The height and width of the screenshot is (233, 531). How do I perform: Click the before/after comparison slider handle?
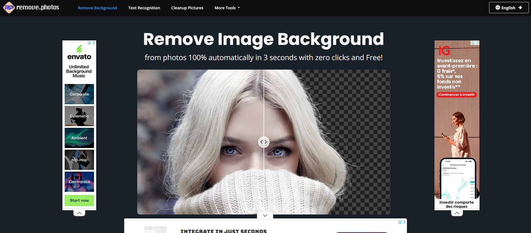click(264, 142)
